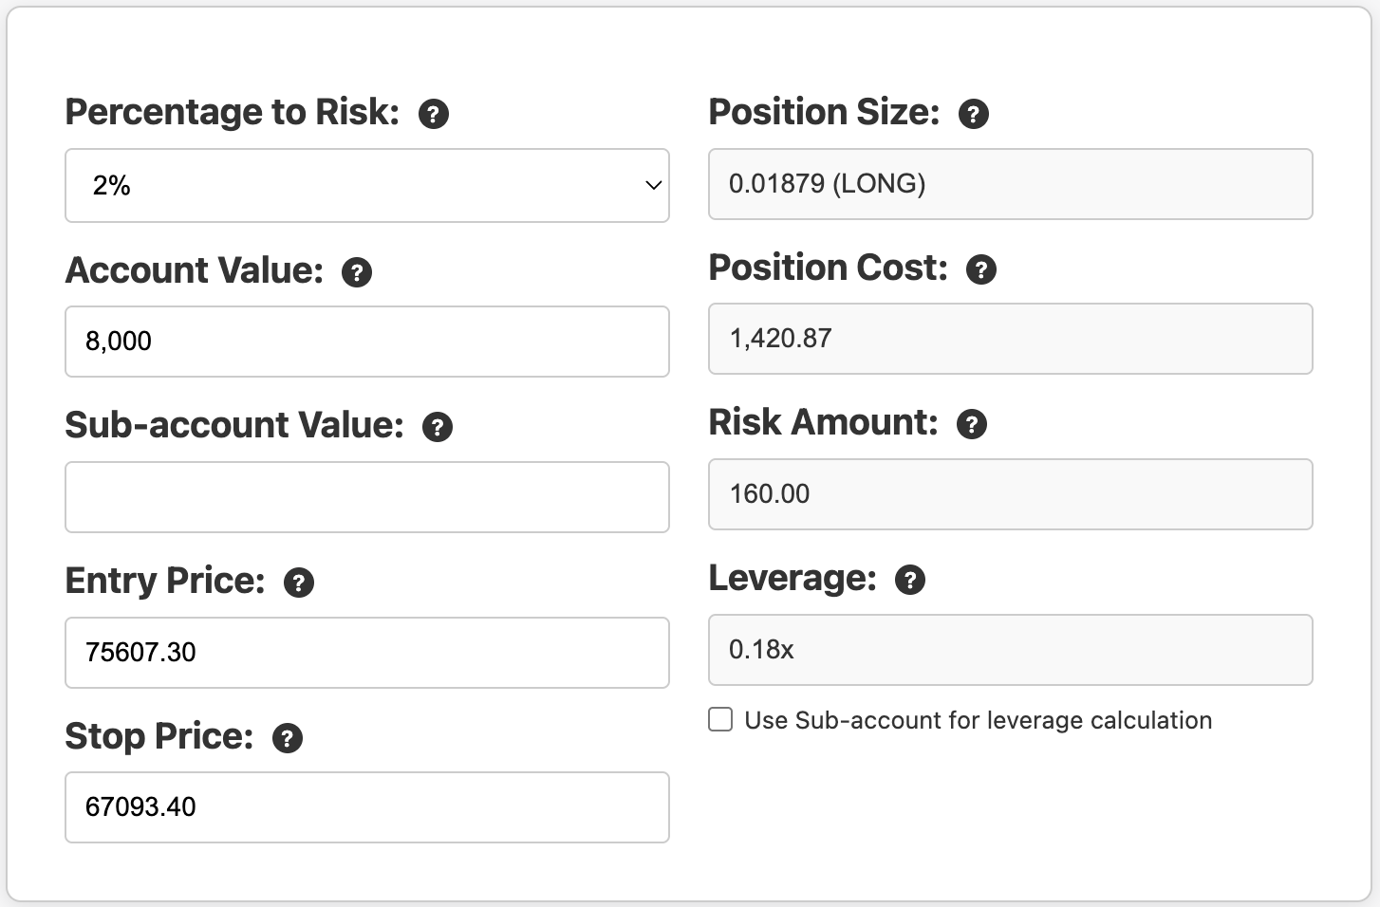Screen dimensions: 1380x907
Task: Select the Position Cost value 1,420.87
Action: point(1010,339)
